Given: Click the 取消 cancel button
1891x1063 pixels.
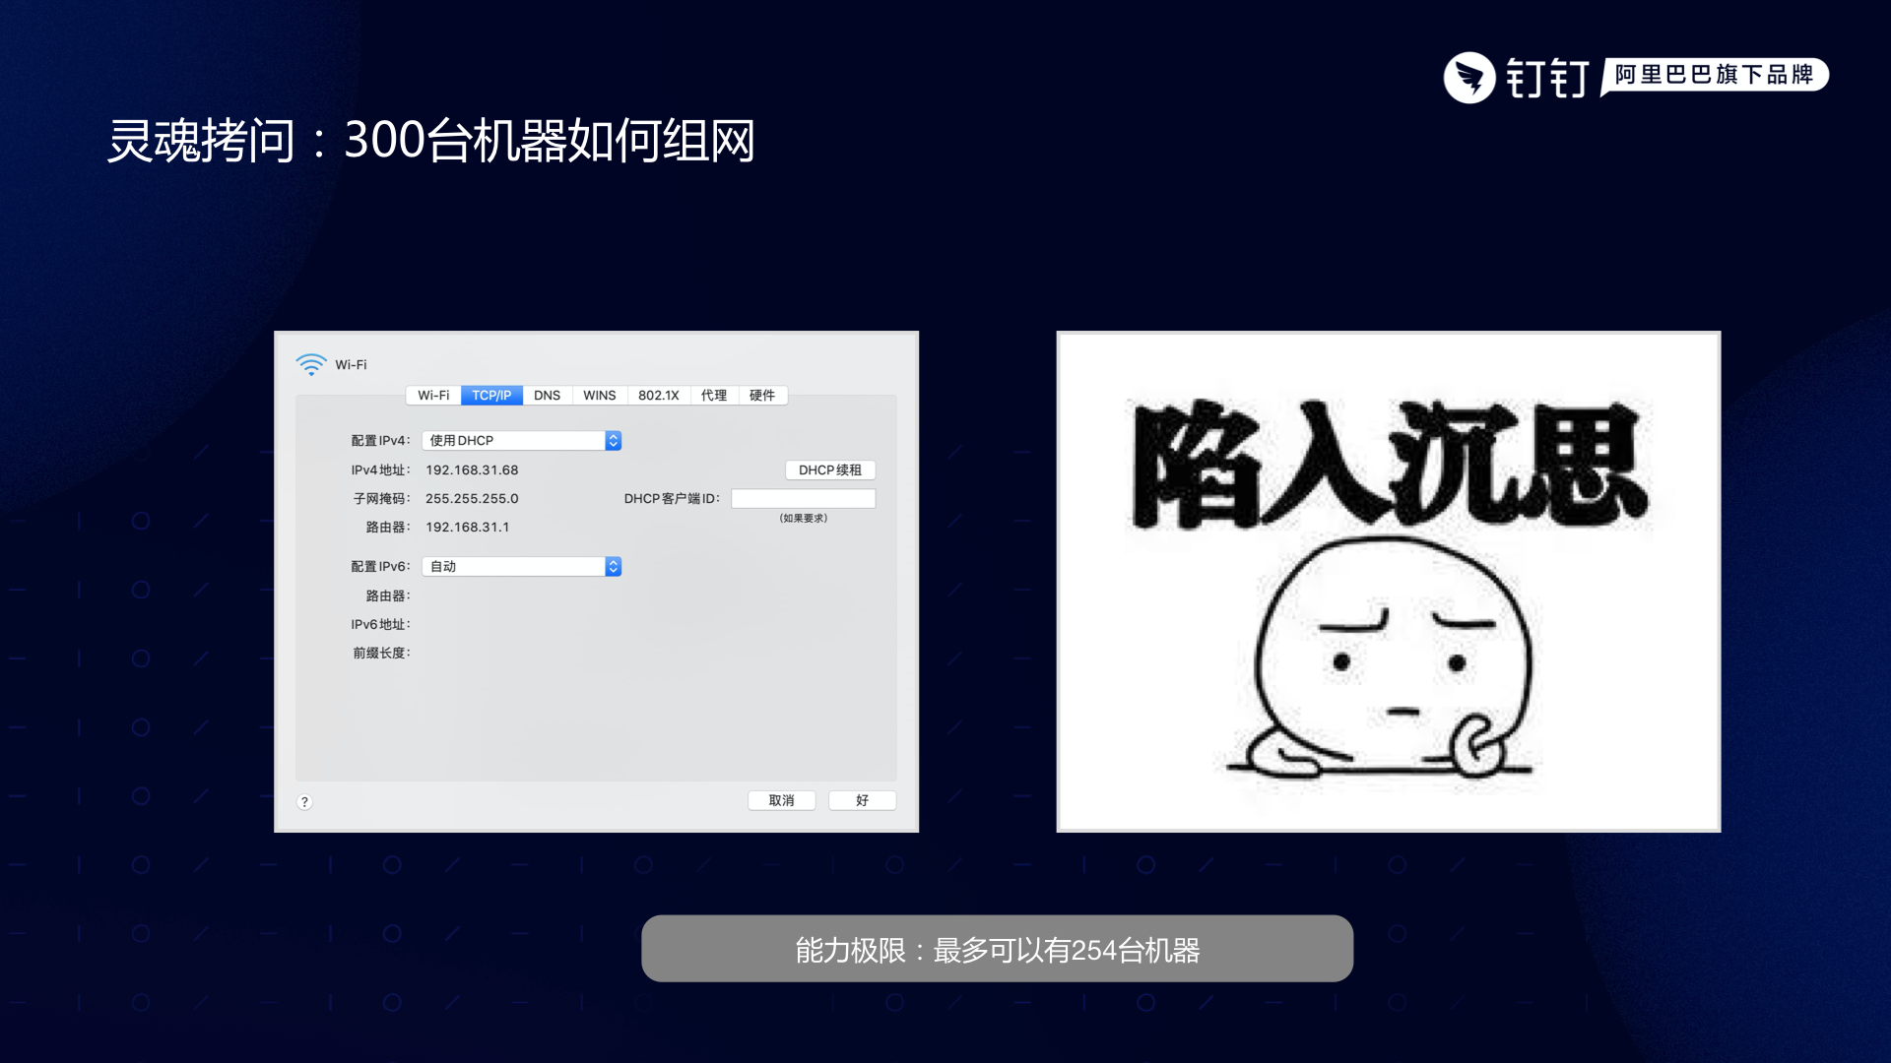Looking at the screenshot, I should coord(781,800).
